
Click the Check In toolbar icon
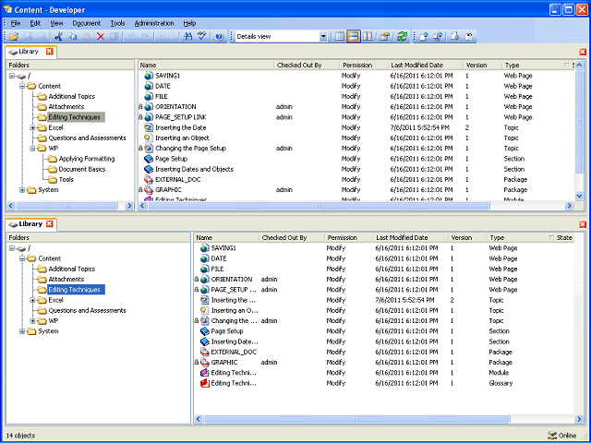[424, 37]
